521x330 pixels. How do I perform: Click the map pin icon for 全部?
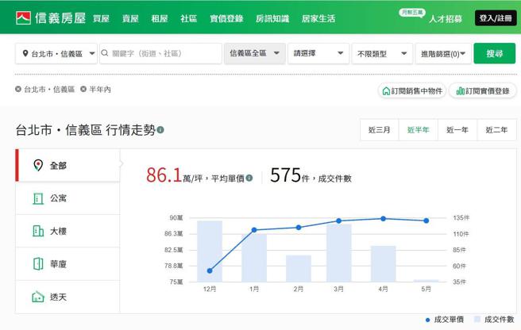point(38,165)
